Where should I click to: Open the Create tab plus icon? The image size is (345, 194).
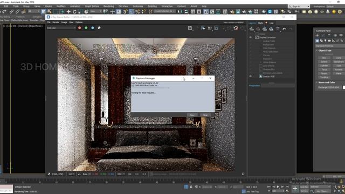click(317, 35)
